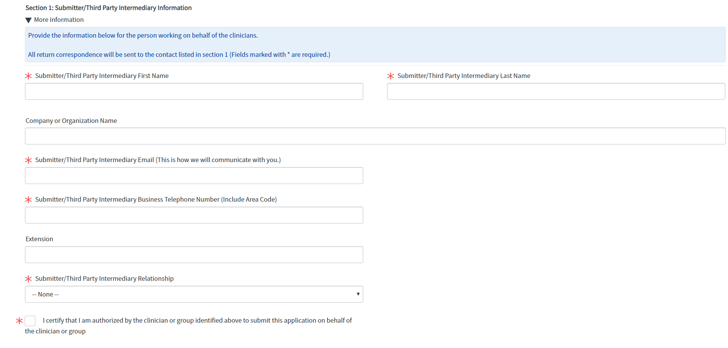The image size is (728, 348).
Task: Click the asterisk beside Intermediary Relationship label
Action: pyautogui.click(x=28, y=279)
